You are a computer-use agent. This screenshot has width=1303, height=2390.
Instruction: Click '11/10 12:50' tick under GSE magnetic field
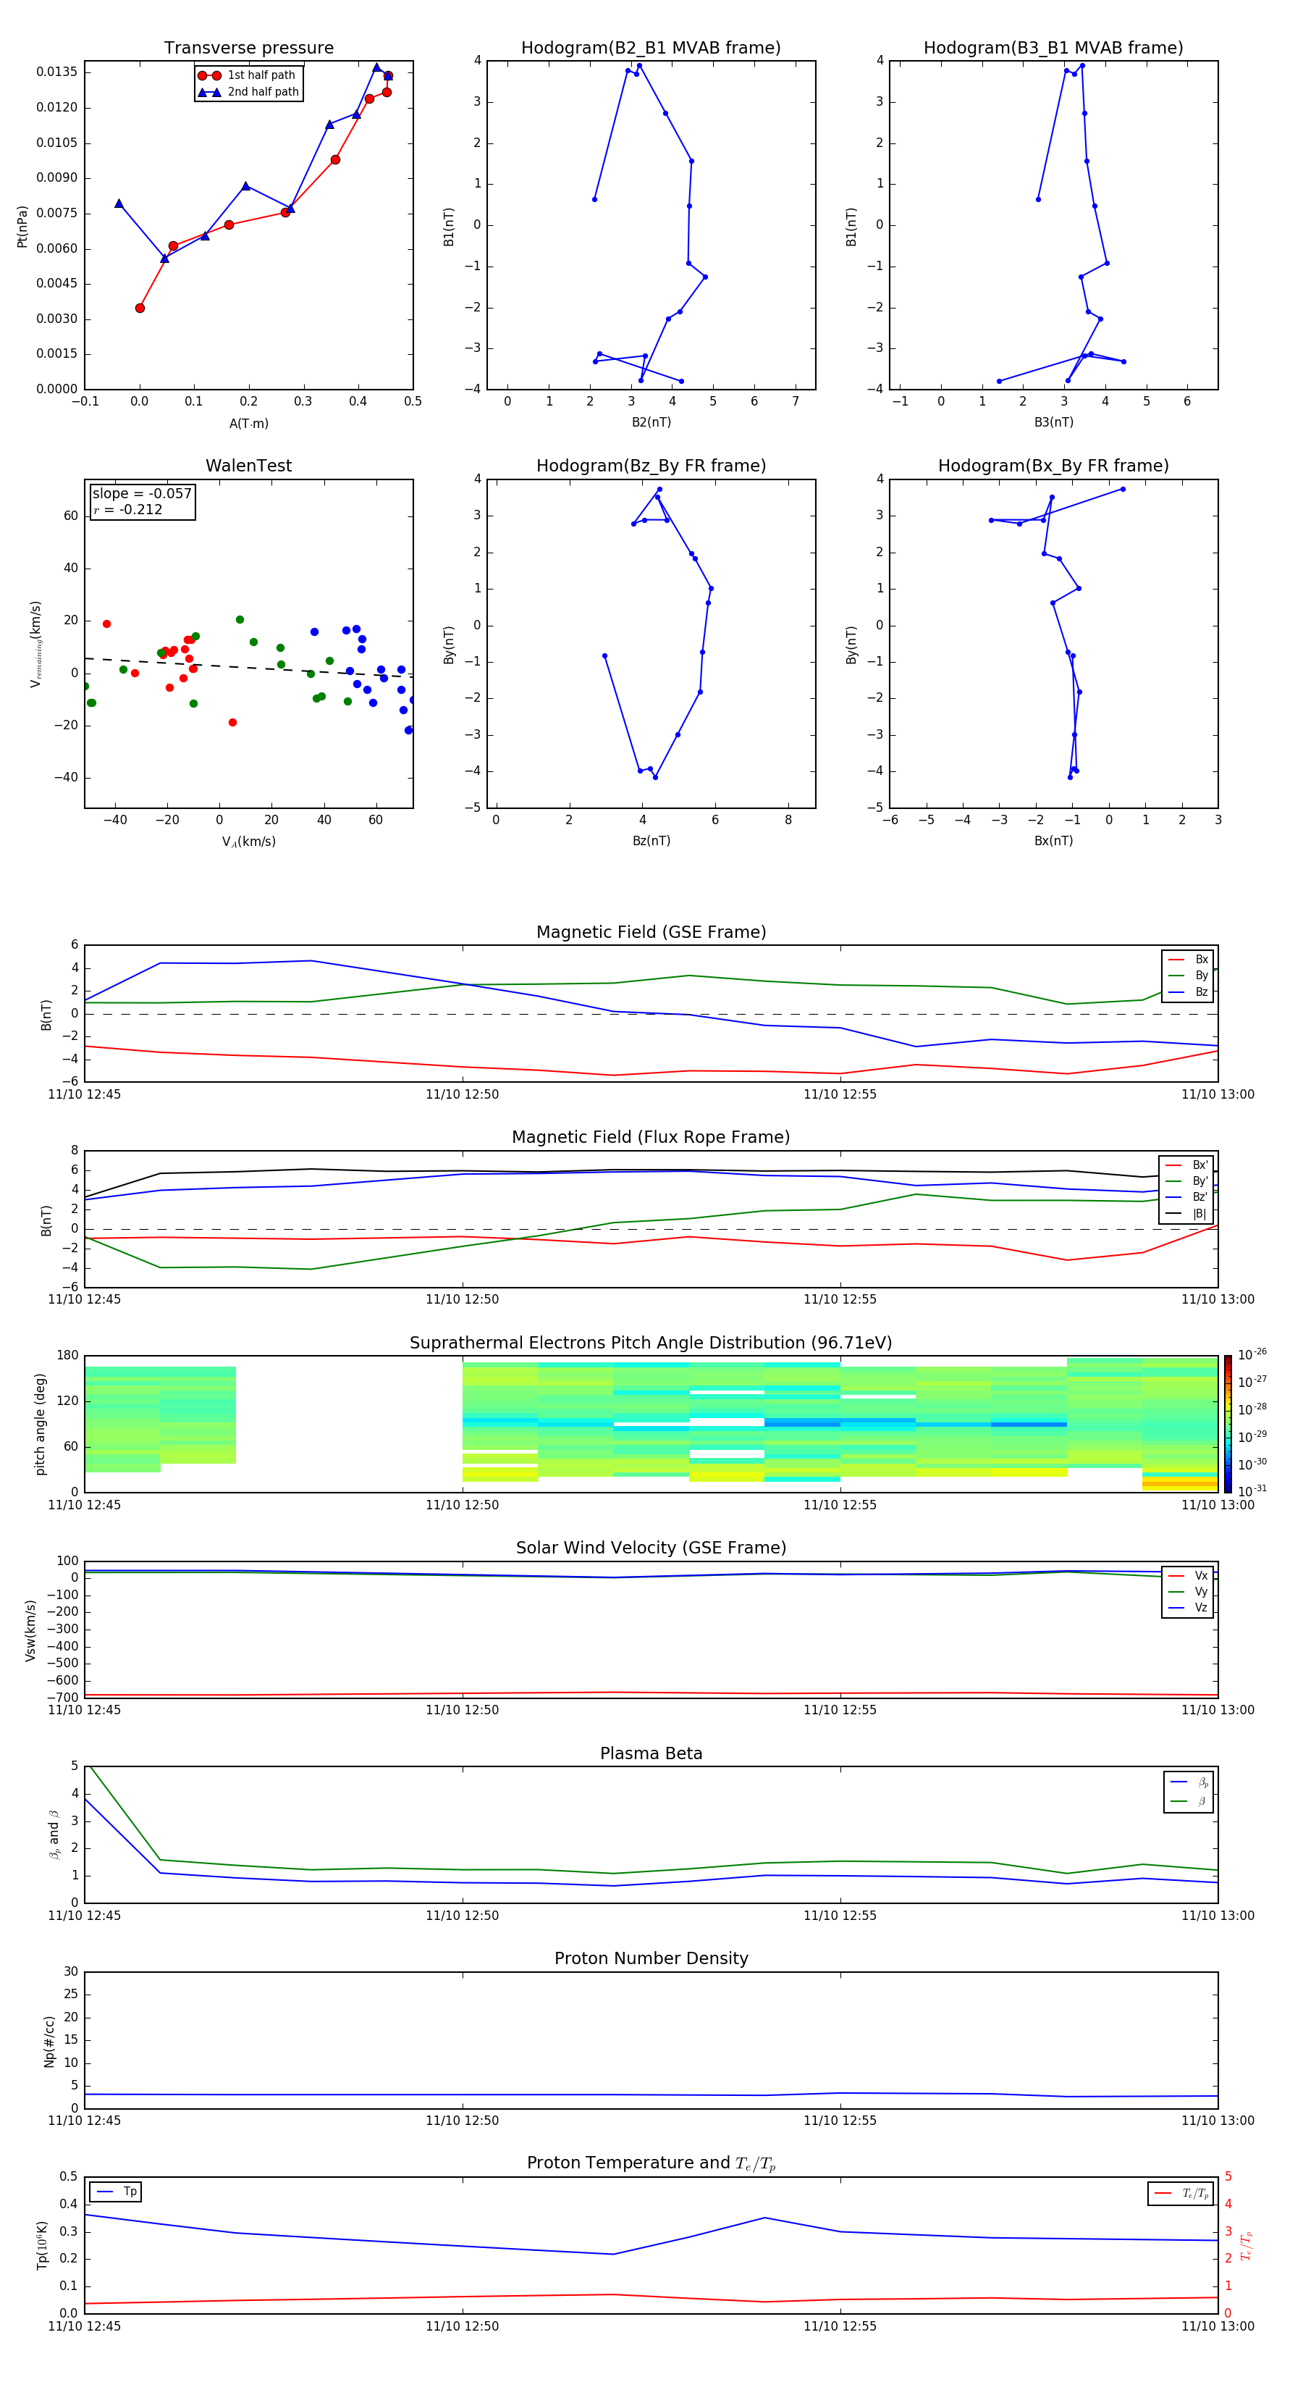462,1095
